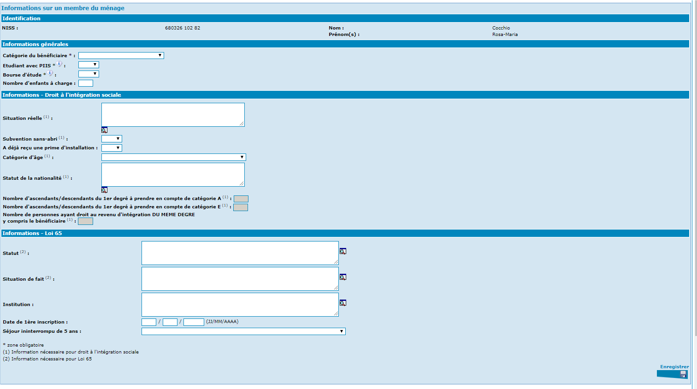Open lookup icon under Situation réelle field

(104, 130)
